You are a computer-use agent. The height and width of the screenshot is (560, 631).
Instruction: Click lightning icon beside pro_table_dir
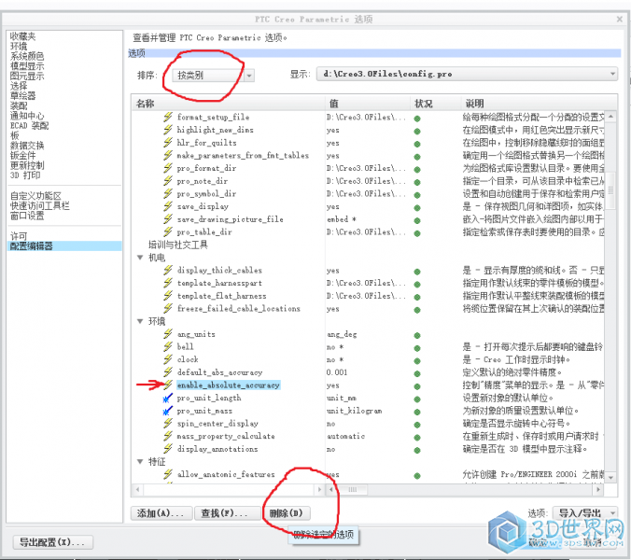point(168,232)
